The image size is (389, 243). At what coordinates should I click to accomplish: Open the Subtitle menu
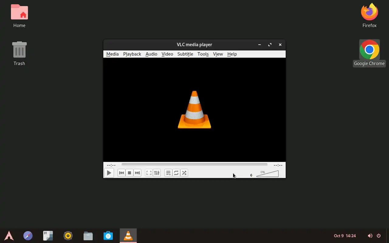pos(185,54)
